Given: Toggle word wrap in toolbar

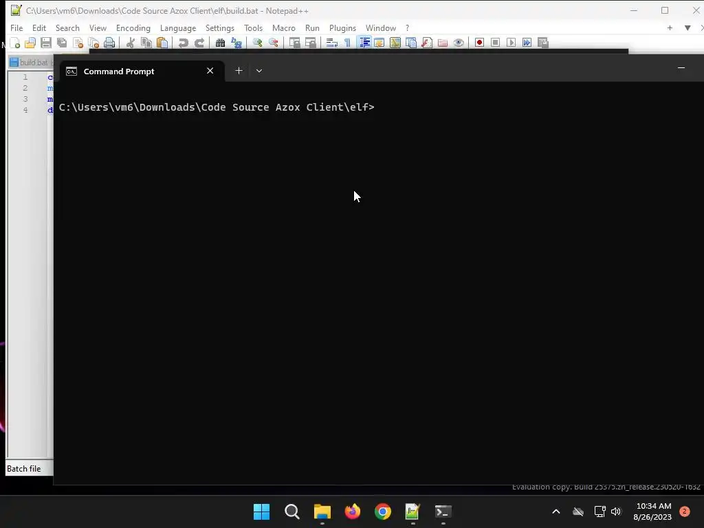Looking at the screenshot, I should point(332,43).
